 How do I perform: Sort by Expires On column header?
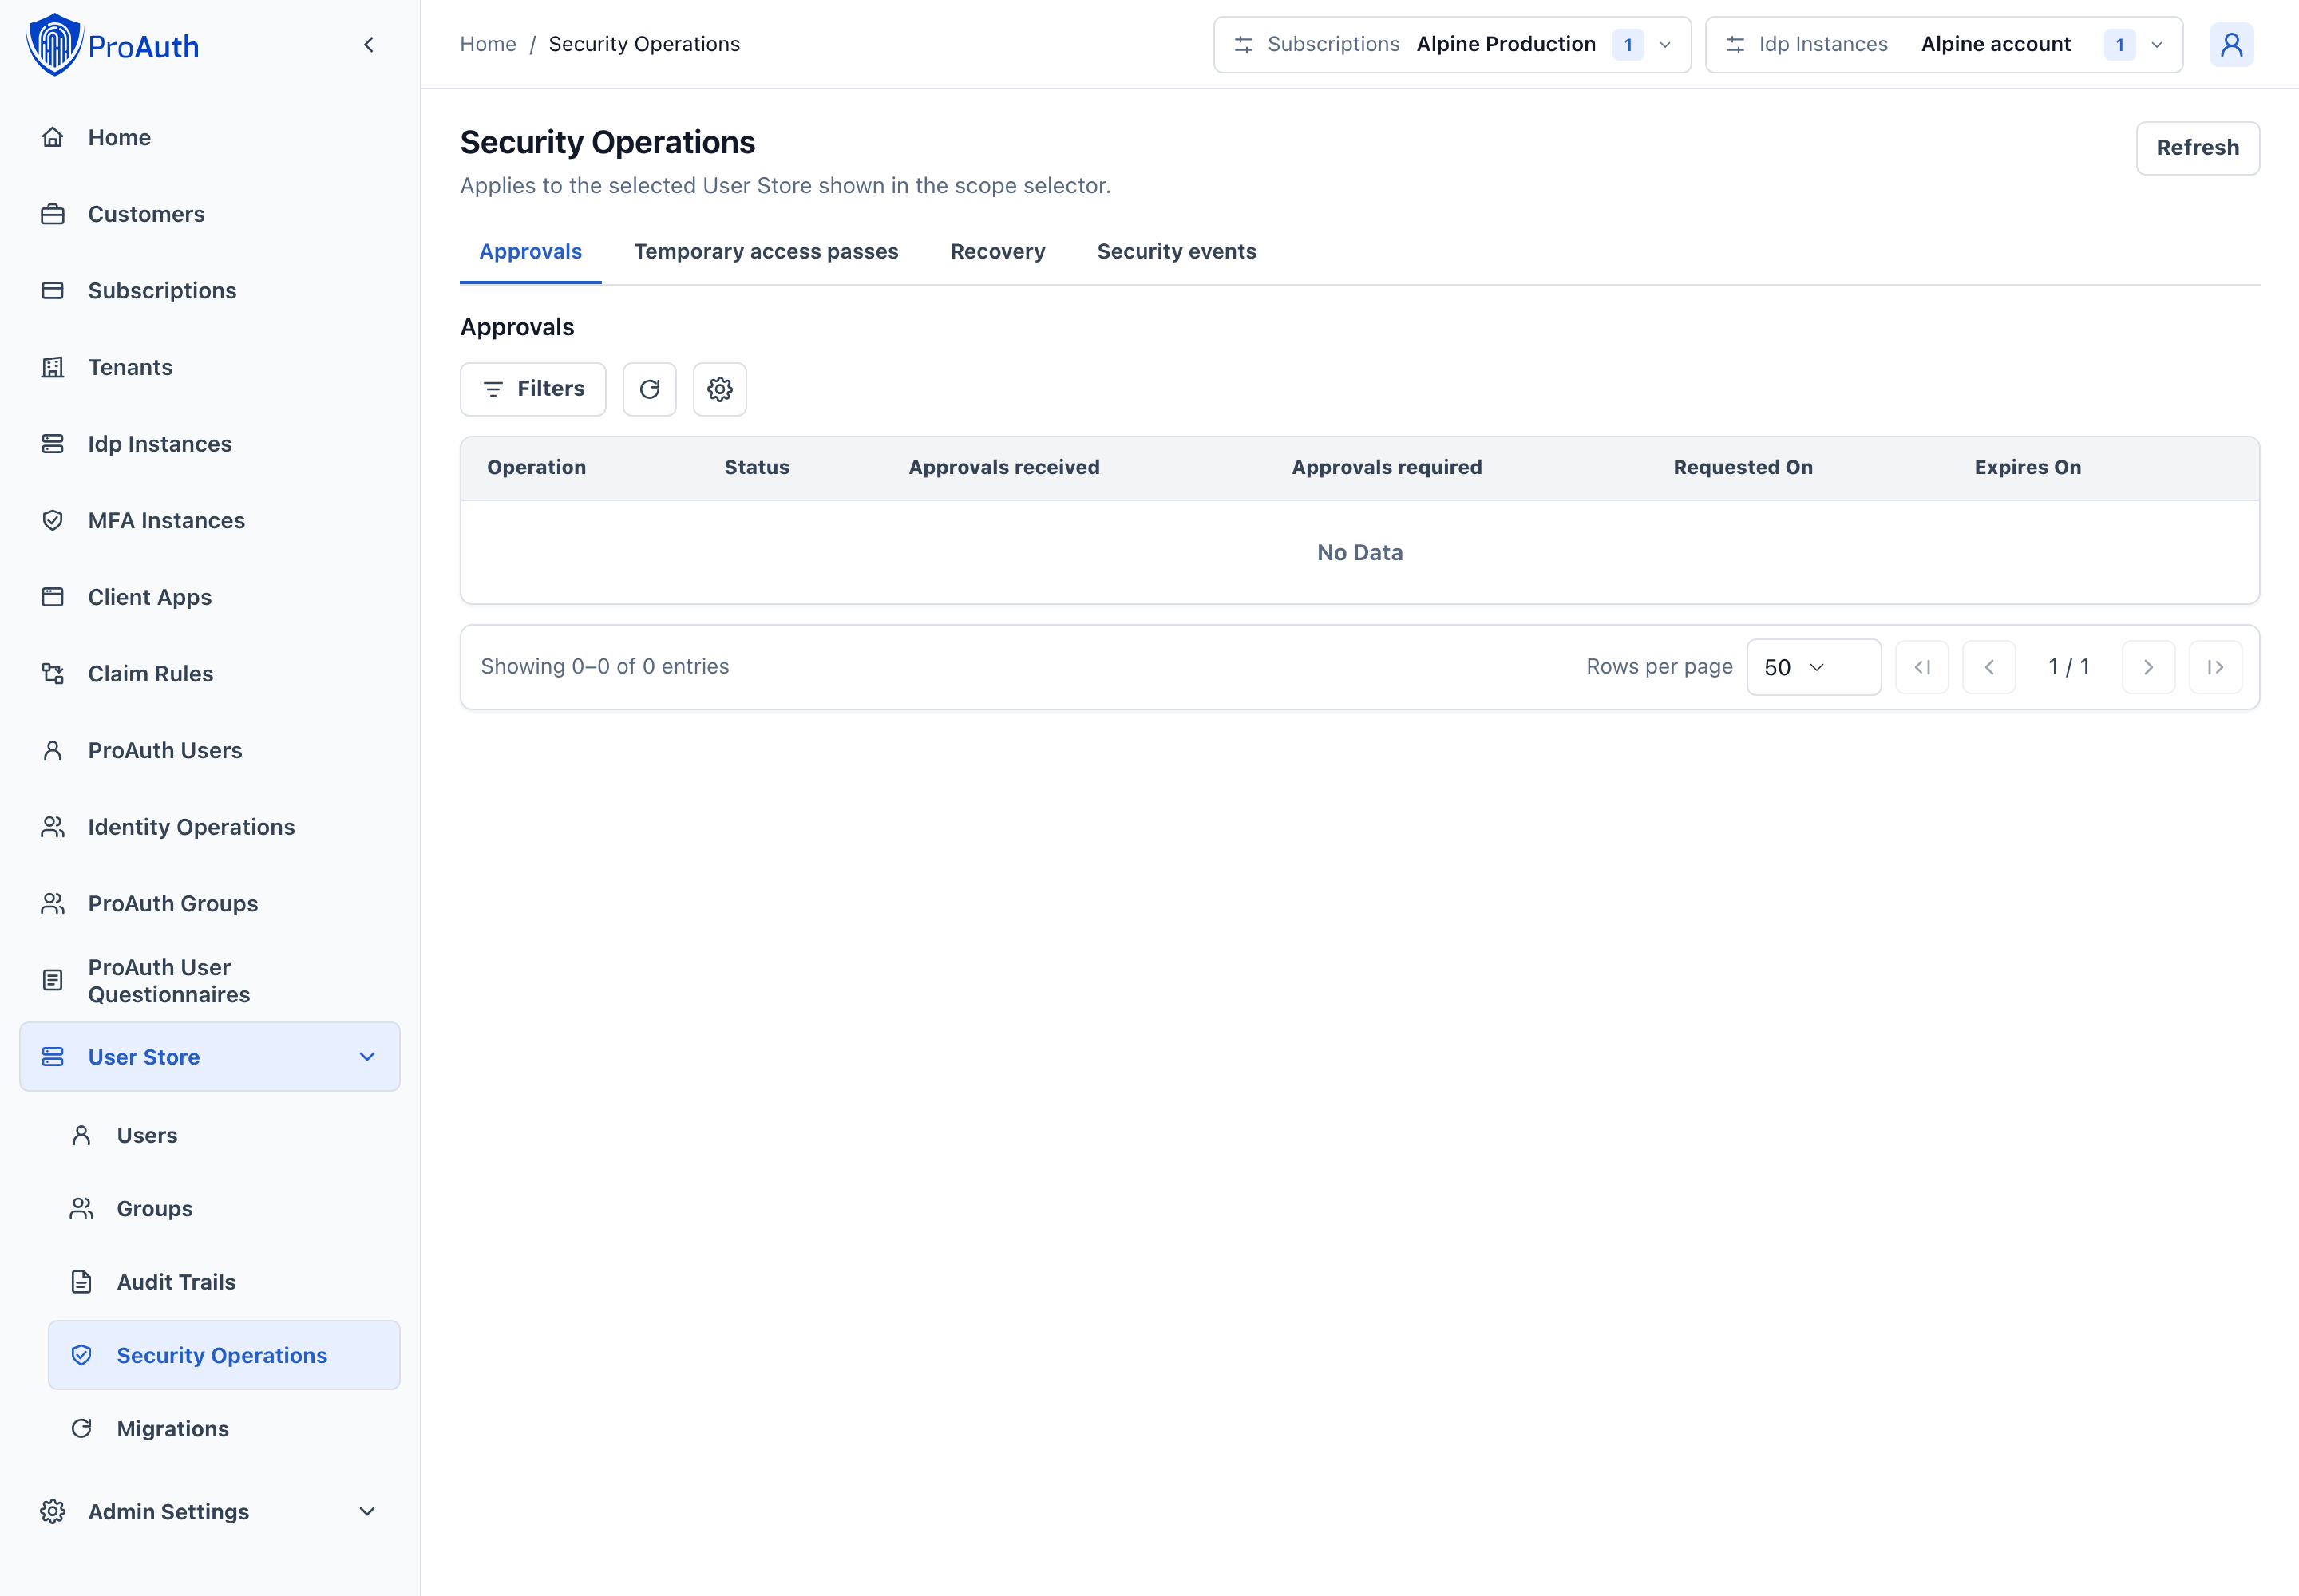pyautogui.click(x=2027, y=467)
